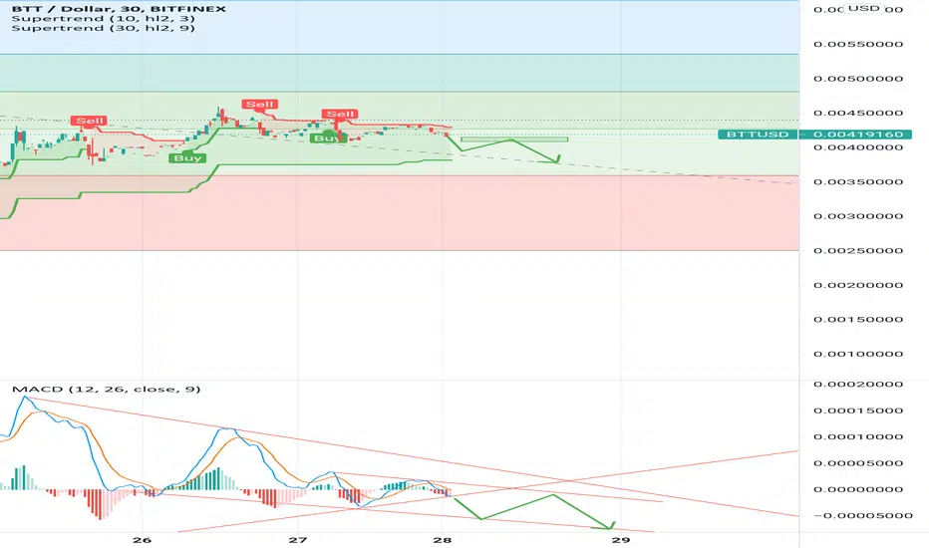
Task: Click the Sell signal label directly above a Buy label
Action: pos(340,114)
